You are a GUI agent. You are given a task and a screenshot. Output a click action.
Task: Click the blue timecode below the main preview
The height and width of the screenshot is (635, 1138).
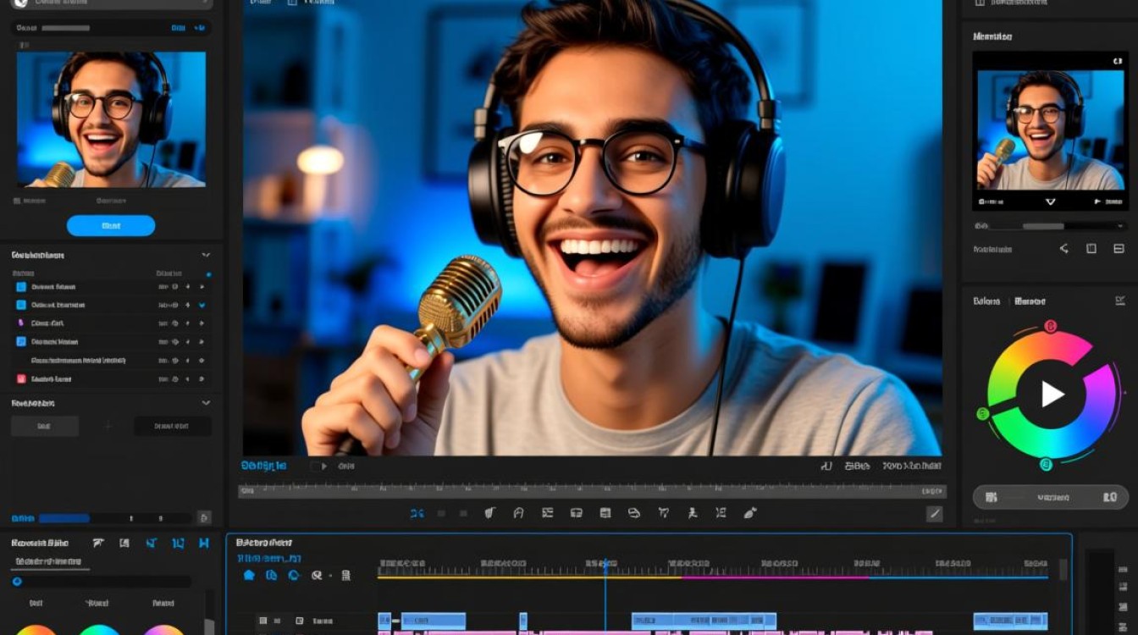[263, 466]
